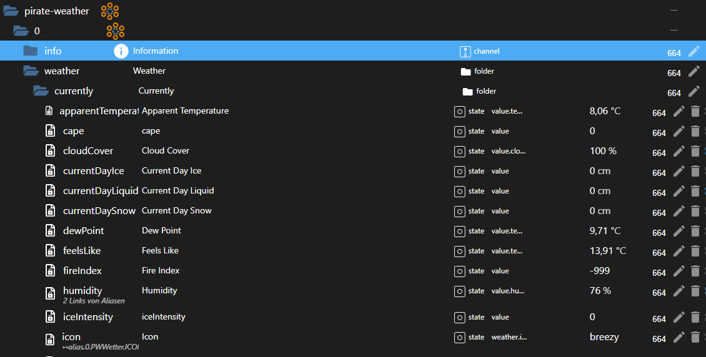This screenshot has height=357, width=706.
Task: Expand the info channel folder
Action: [x=31, y=51]
